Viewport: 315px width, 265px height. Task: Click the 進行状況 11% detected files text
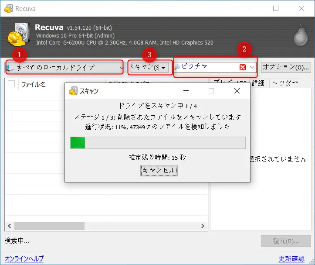pyautogui.click(x=158, y=127)
